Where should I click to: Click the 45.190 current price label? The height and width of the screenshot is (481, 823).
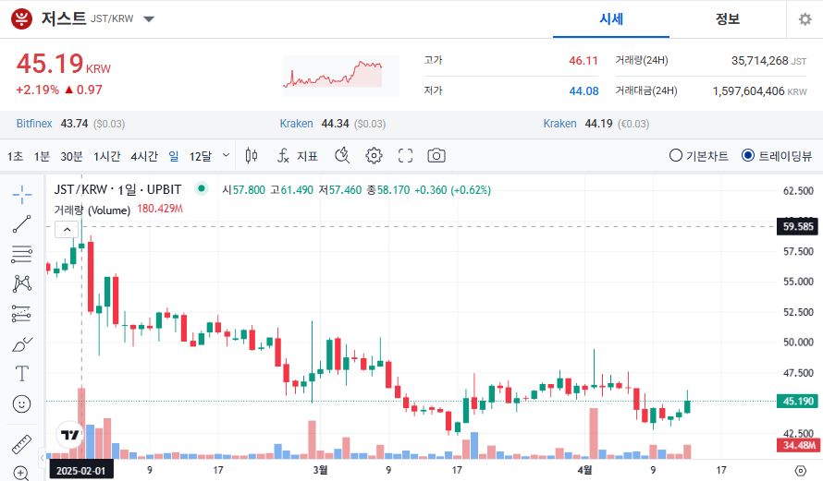(x=798, y=402)
